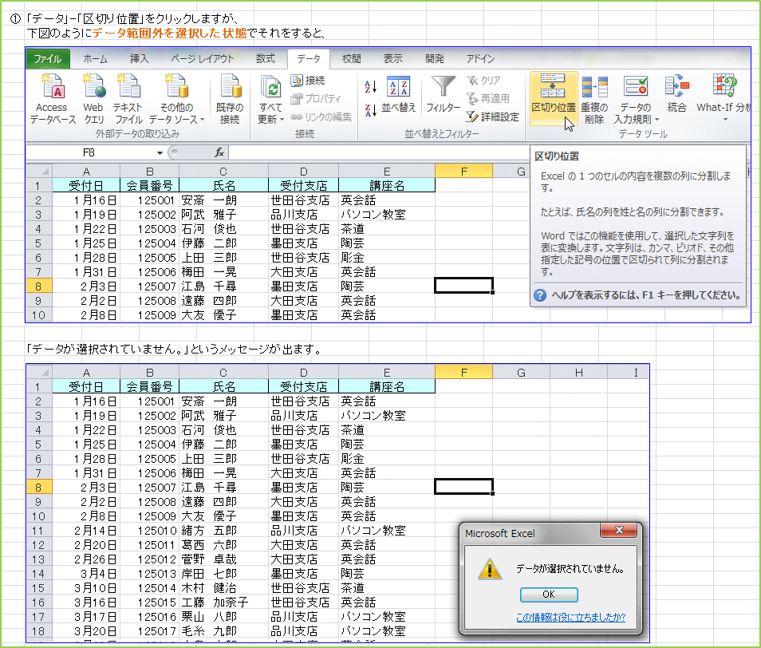The height and width of the screenshot is (648, 761).
Task: Click the 詳細設定 advanced filter button
Action: pos(493,117)
